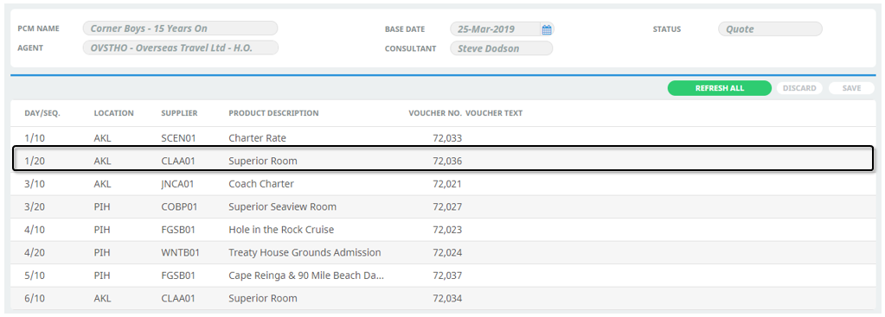Image resolution: width=885 pixels, height=317 pixels.
Task: Select the 6/10 Superior Room row
Action: click(x=443, y=298)
